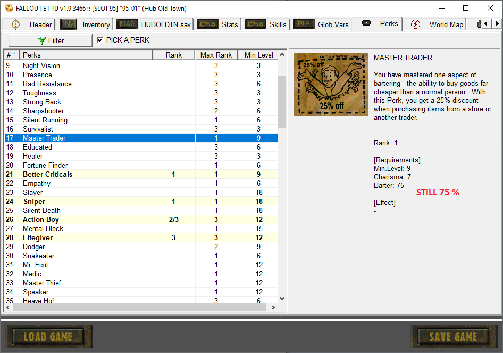The width and height of the screenshot is (503, 353).
Task: Select the Better Criticals perk row
Action: click(141, 174)
